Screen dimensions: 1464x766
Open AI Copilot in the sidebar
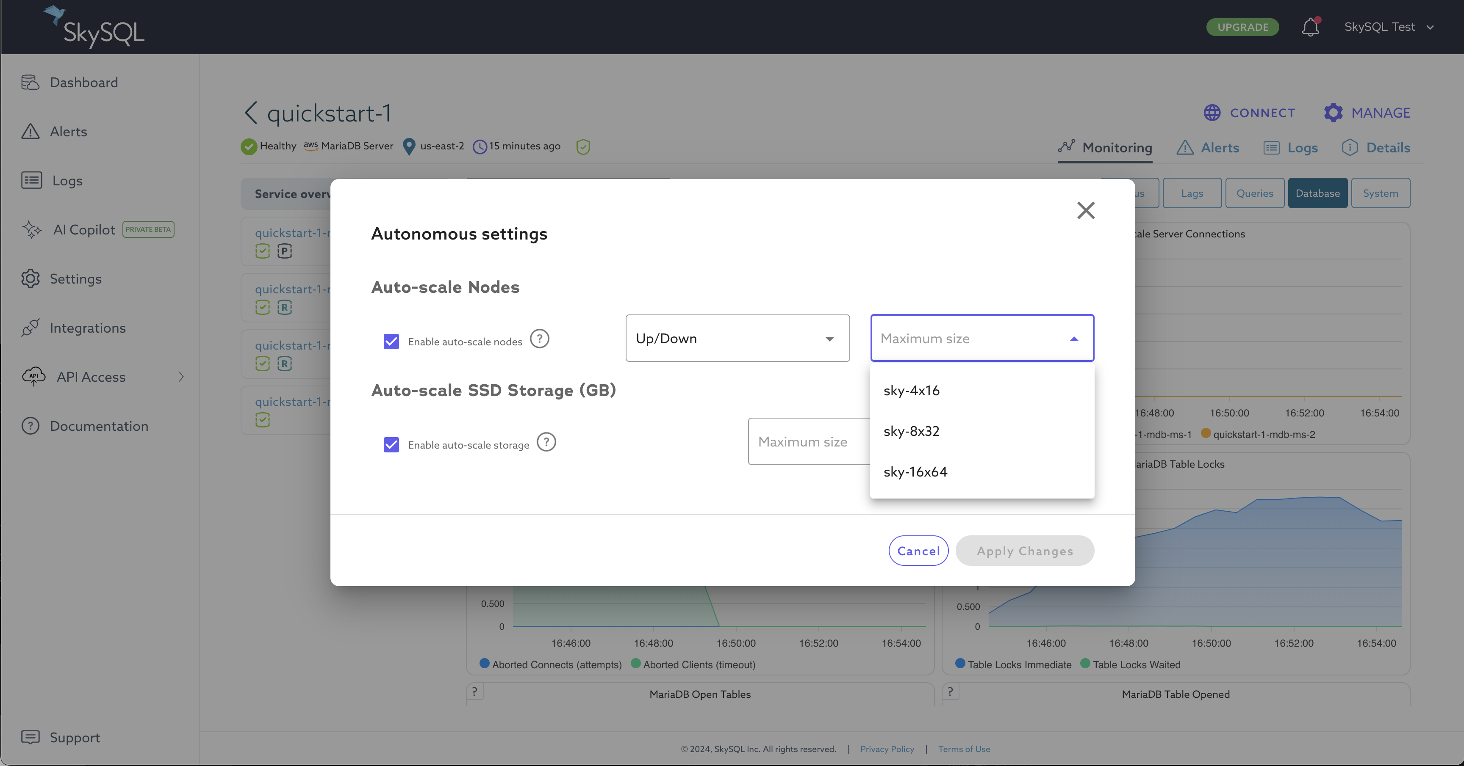[x=83, y=229]
